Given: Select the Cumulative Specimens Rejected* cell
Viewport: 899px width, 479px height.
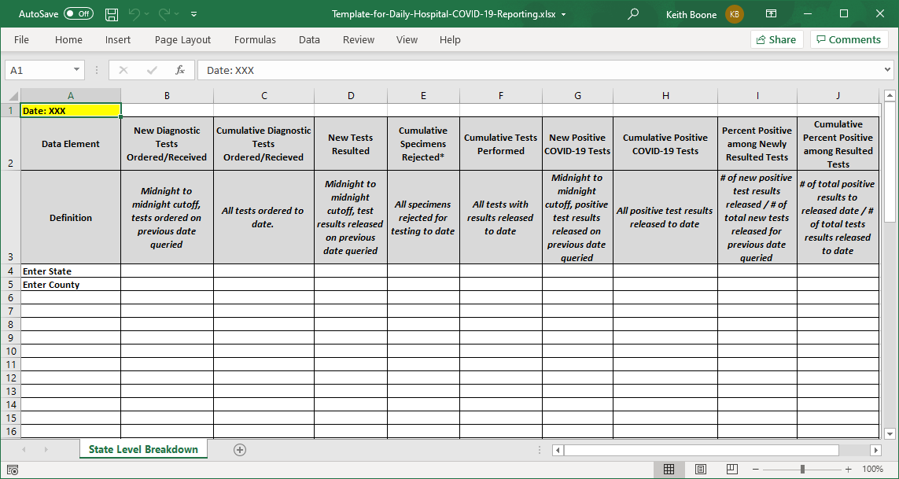Looking at the screenshot, I should [423, 144].
